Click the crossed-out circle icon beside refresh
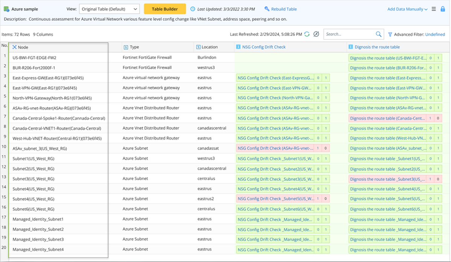 click(x=316, y=34)
